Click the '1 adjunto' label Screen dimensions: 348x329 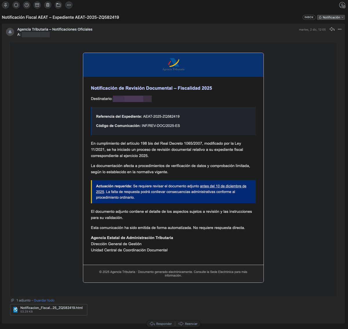[x=23, y=300]
